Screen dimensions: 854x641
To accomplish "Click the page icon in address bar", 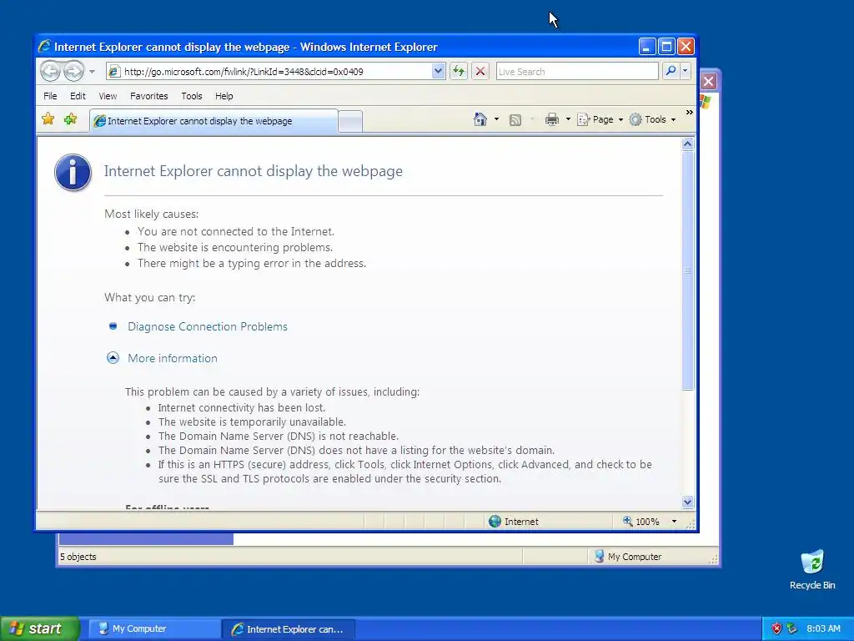I will coord(113,72).
